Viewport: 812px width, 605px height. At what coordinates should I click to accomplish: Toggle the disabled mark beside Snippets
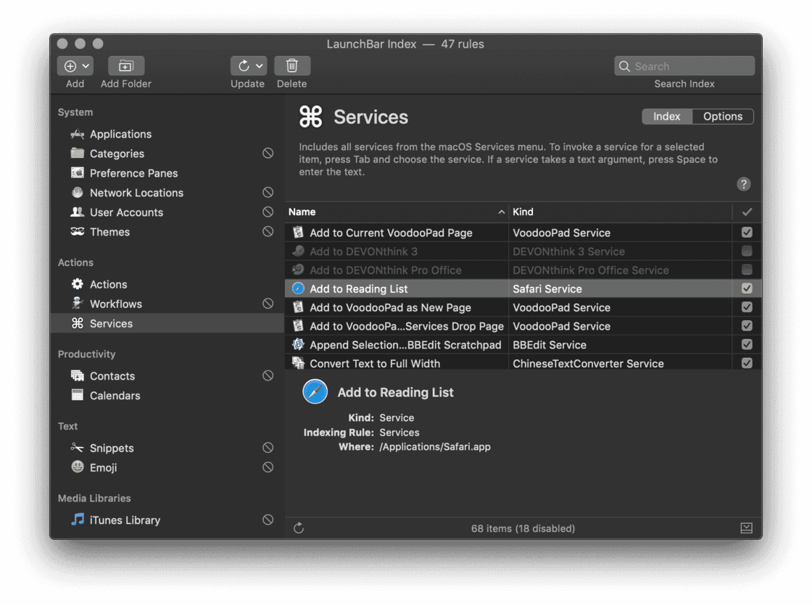[x=268, y=448]
